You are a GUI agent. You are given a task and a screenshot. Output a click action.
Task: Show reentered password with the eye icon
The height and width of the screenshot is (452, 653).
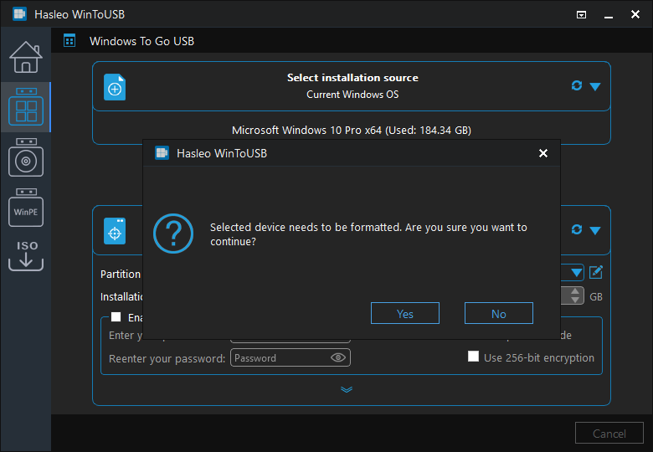click(x=338, y=357)
